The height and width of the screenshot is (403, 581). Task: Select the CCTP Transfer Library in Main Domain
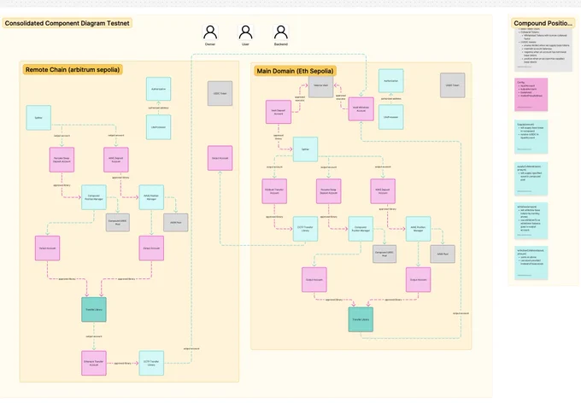pos(305,229)
